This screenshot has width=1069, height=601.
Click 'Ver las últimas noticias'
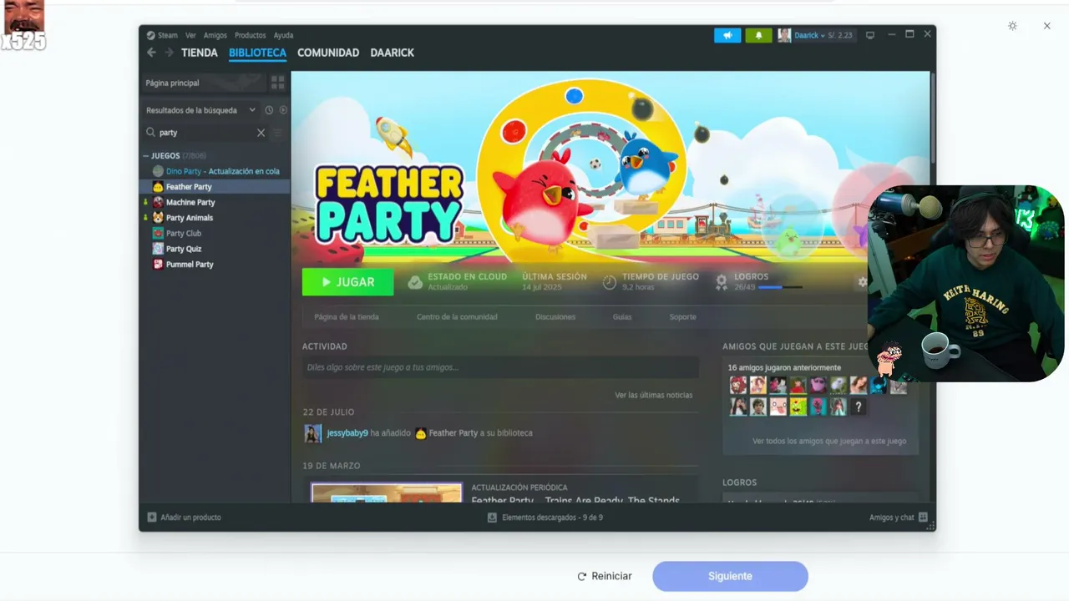coord(654,395)
